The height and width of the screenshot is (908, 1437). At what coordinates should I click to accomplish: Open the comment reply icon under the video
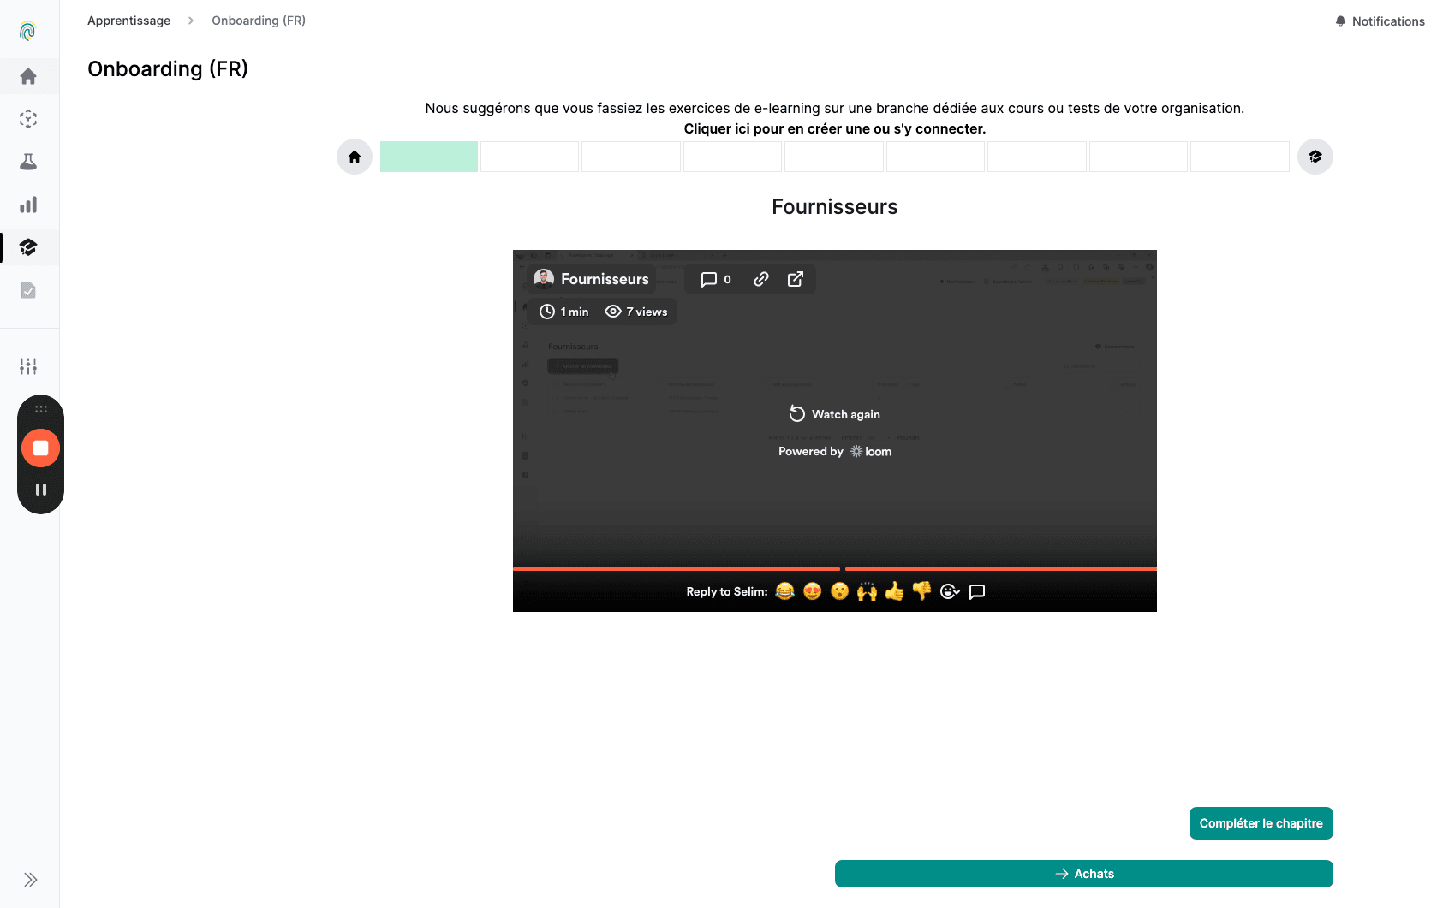977,591
